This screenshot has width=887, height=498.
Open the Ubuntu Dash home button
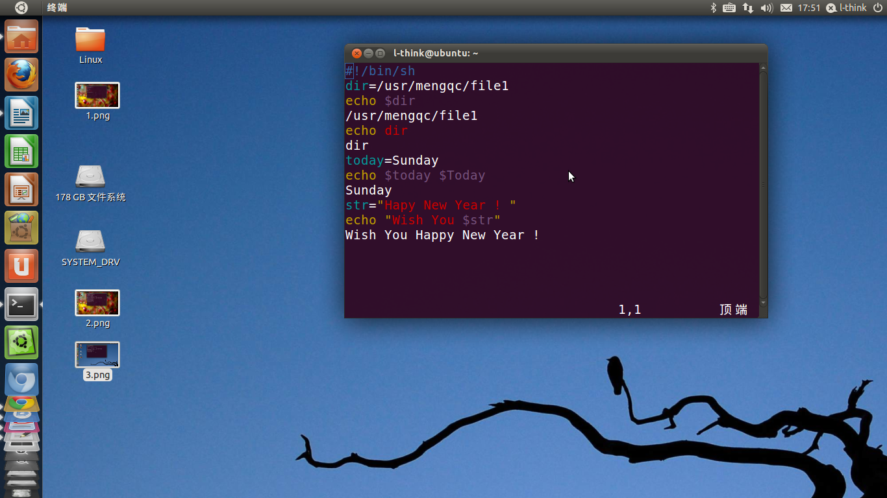pyautogui.click(x=21, y=8)
